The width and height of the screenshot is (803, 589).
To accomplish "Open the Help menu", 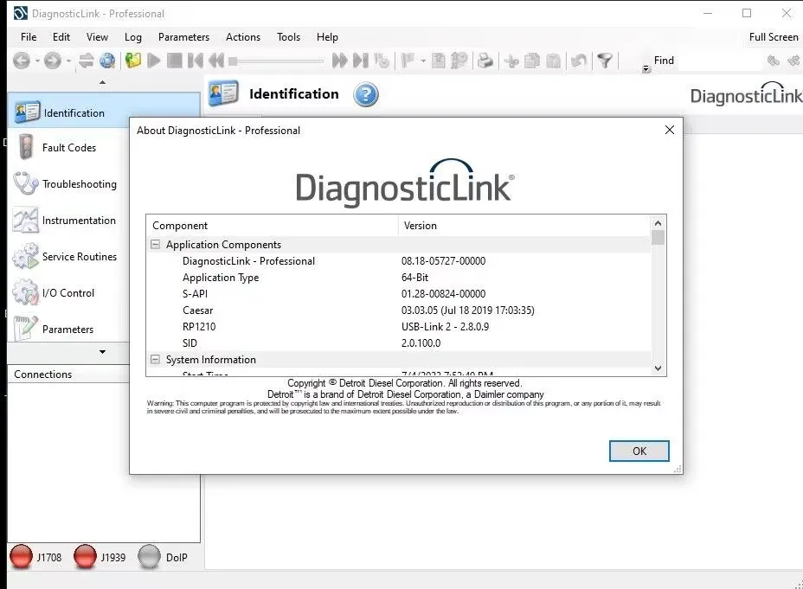I will tap(327, 37).
